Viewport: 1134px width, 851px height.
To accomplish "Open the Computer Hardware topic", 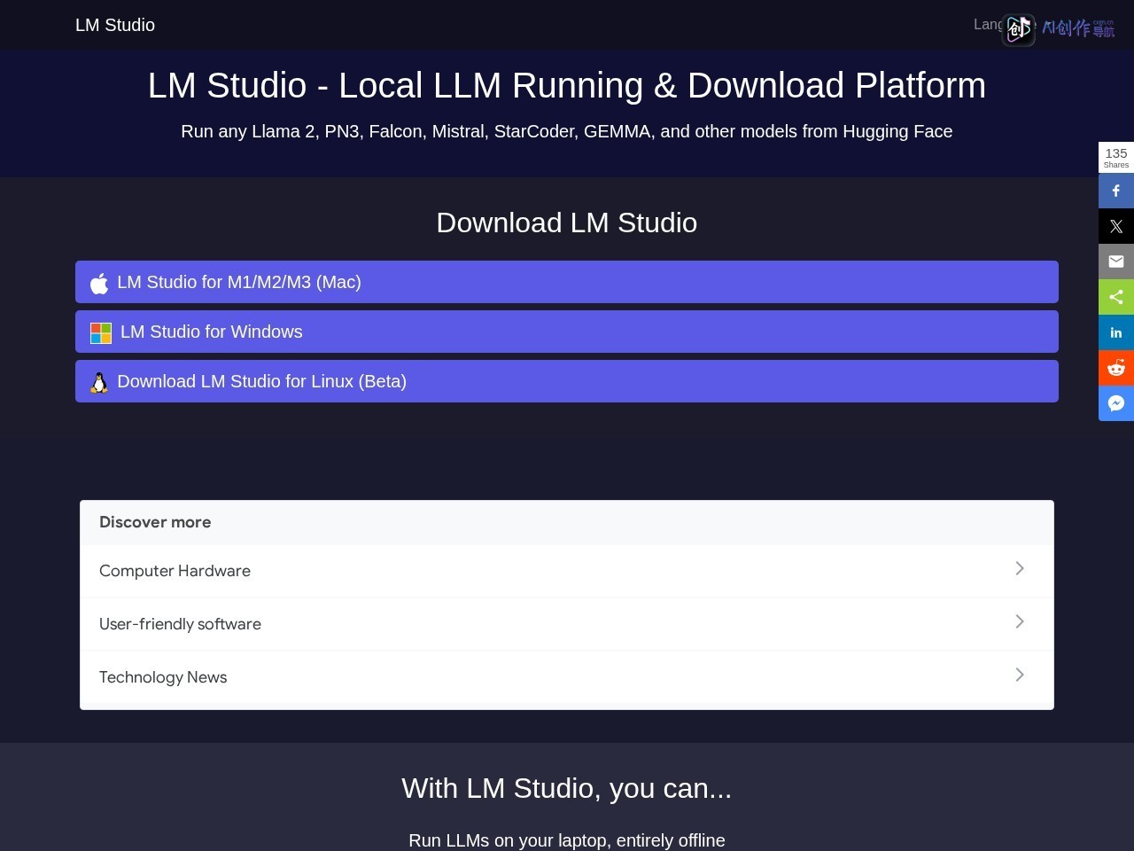I will coord(567,571).
